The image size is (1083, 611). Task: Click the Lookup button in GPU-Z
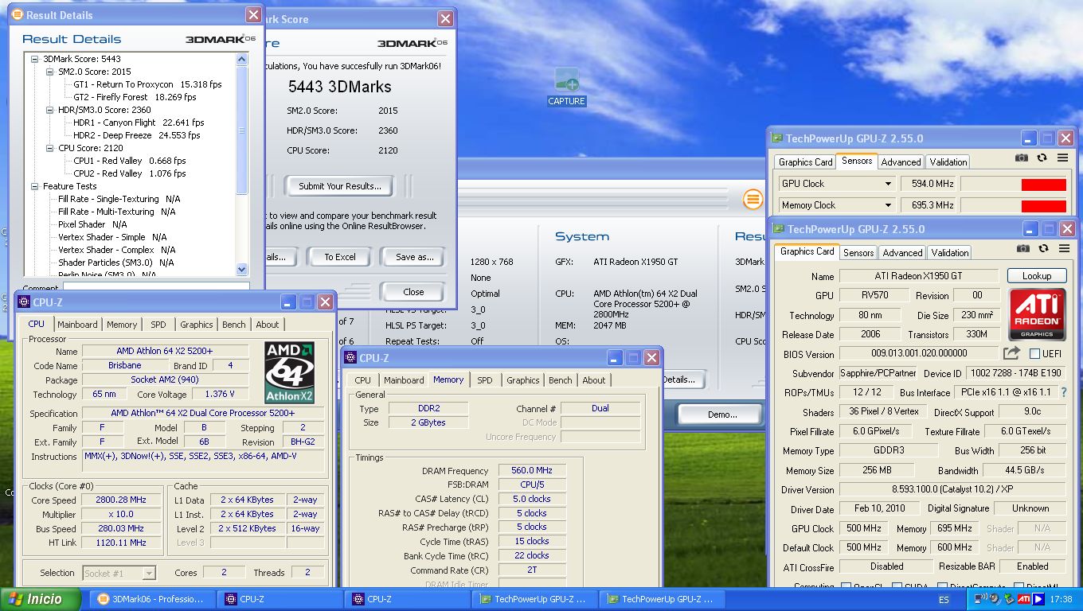(1037, 276)
